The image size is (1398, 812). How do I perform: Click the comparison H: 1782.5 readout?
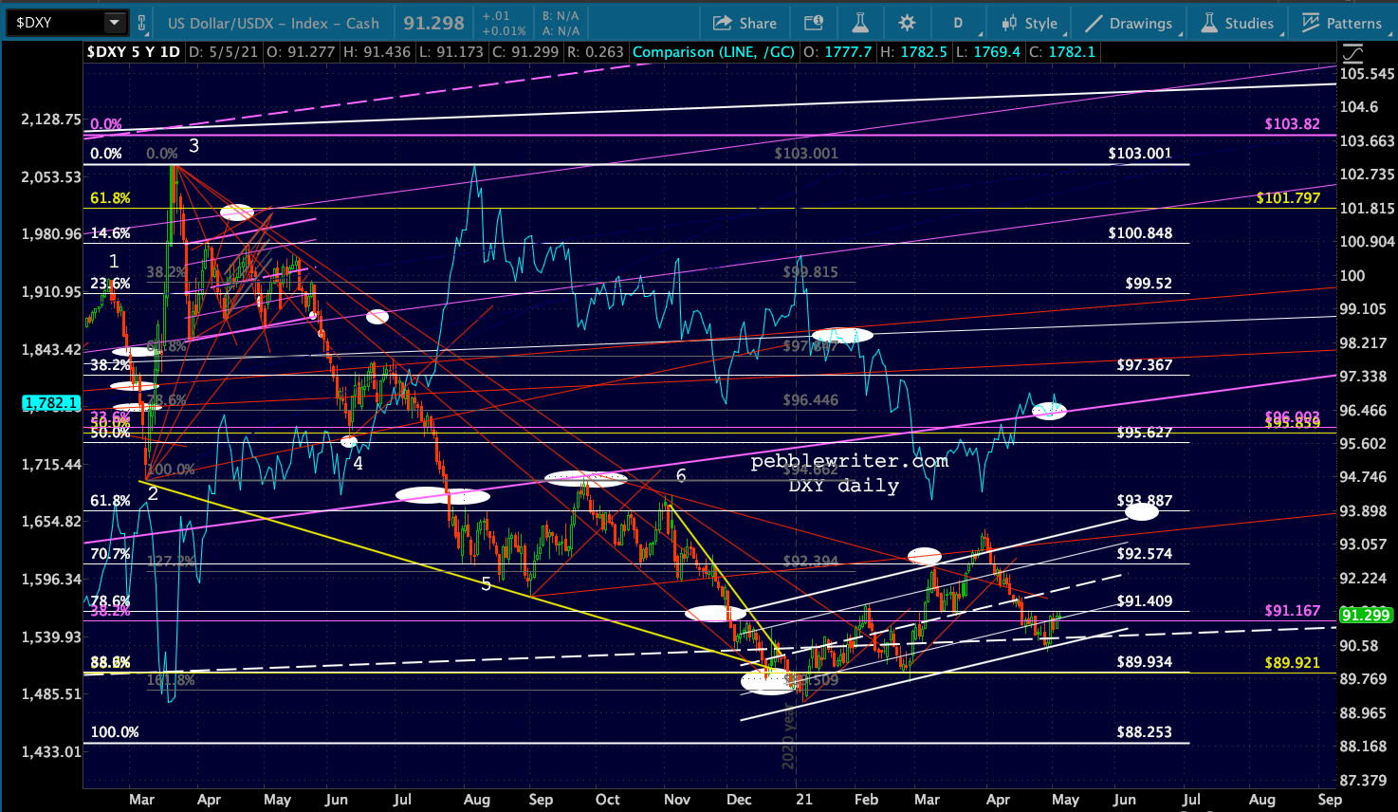(913, 52)
